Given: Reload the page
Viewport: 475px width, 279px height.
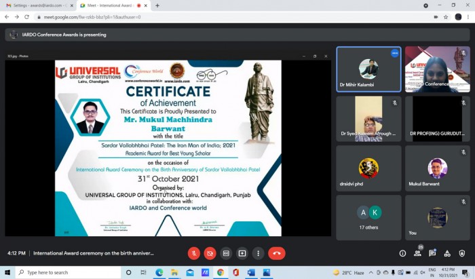Looking at the screenshot, I should coord(26,17).
